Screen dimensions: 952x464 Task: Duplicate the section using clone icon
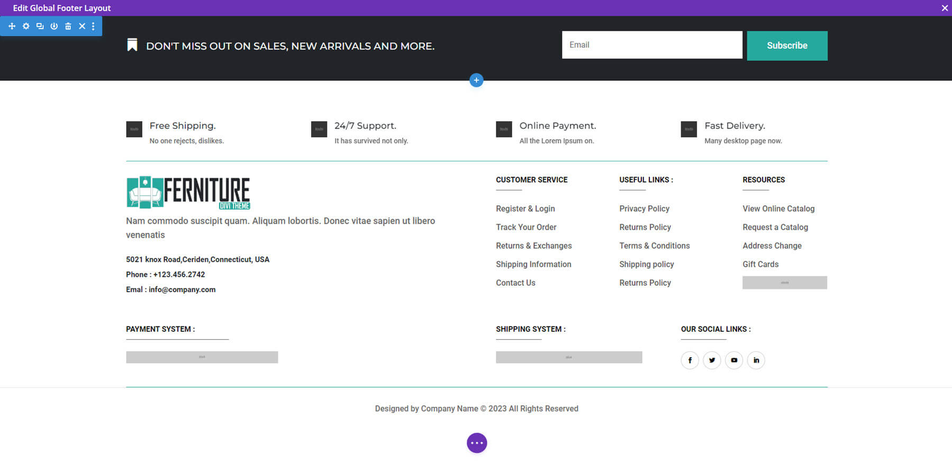coord(40,26)
